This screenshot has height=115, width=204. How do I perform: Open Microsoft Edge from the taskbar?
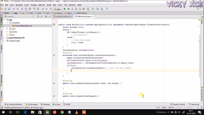coord(25,112)
